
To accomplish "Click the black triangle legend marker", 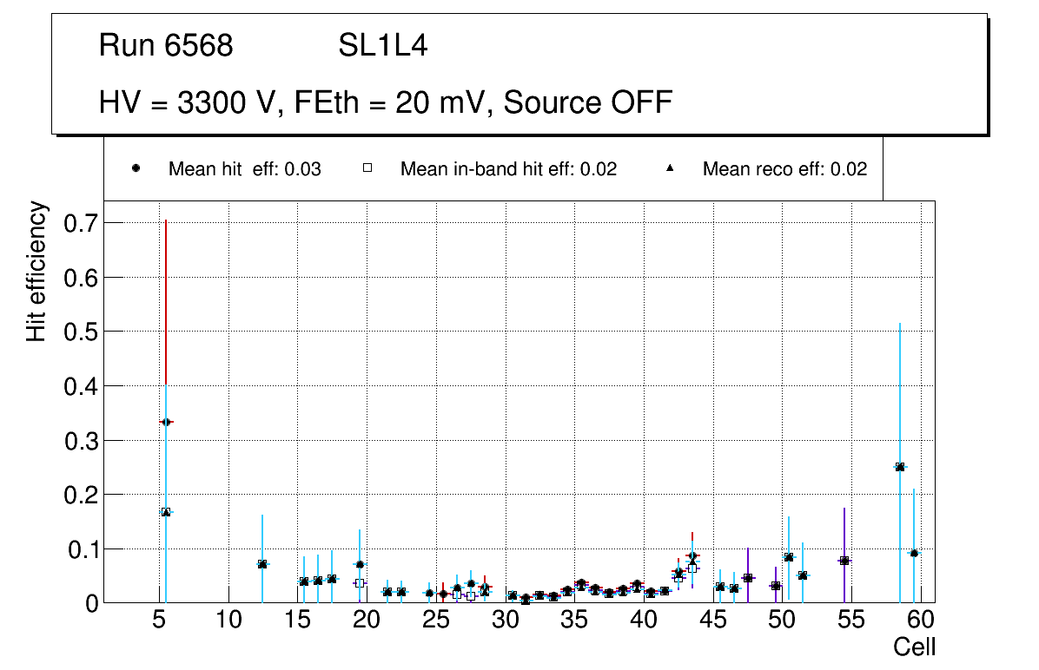I will (670, 169).
